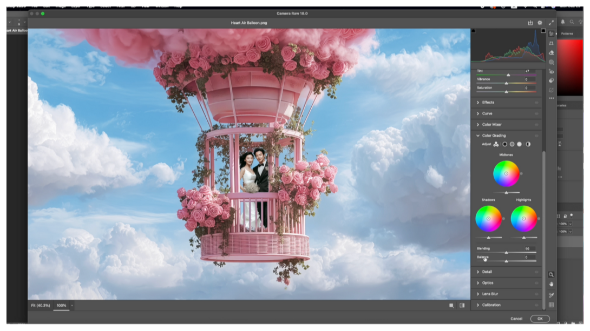Switch to single view preview icon
The image size is (590, 331).
(x=451, y=306)
